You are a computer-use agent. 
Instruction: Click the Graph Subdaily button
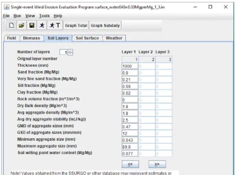[x=105, y=25]
